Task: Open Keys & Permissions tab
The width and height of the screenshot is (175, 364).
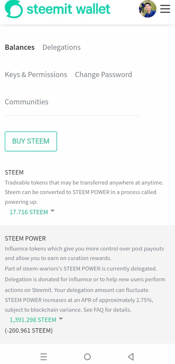Action: 36,75
